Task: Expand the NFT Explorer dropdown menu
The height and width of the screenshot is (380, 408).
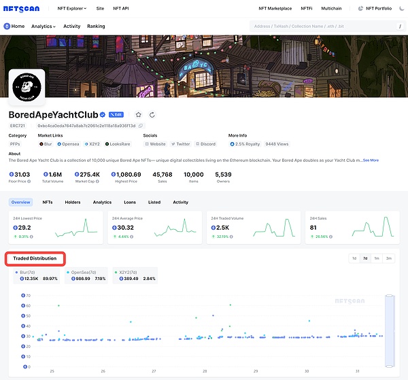Action: (73, 8)
